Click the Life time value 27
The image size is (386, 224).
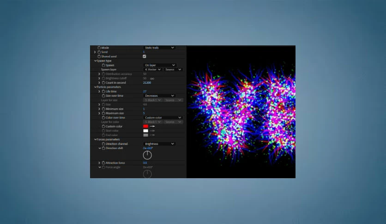(x=145, y=91)
